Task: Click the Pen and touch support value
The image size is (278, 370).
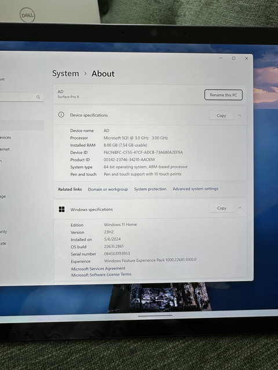Action: pos(142,174)
